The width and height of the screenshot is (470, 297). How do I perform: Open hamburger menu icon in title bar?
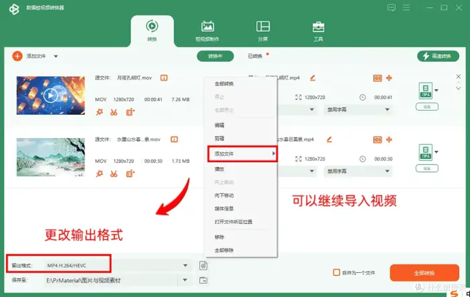click(x=406, y=8)
